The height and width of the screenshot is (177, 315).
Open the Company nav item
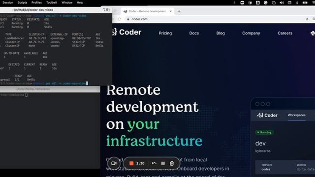tap(251, 33)
